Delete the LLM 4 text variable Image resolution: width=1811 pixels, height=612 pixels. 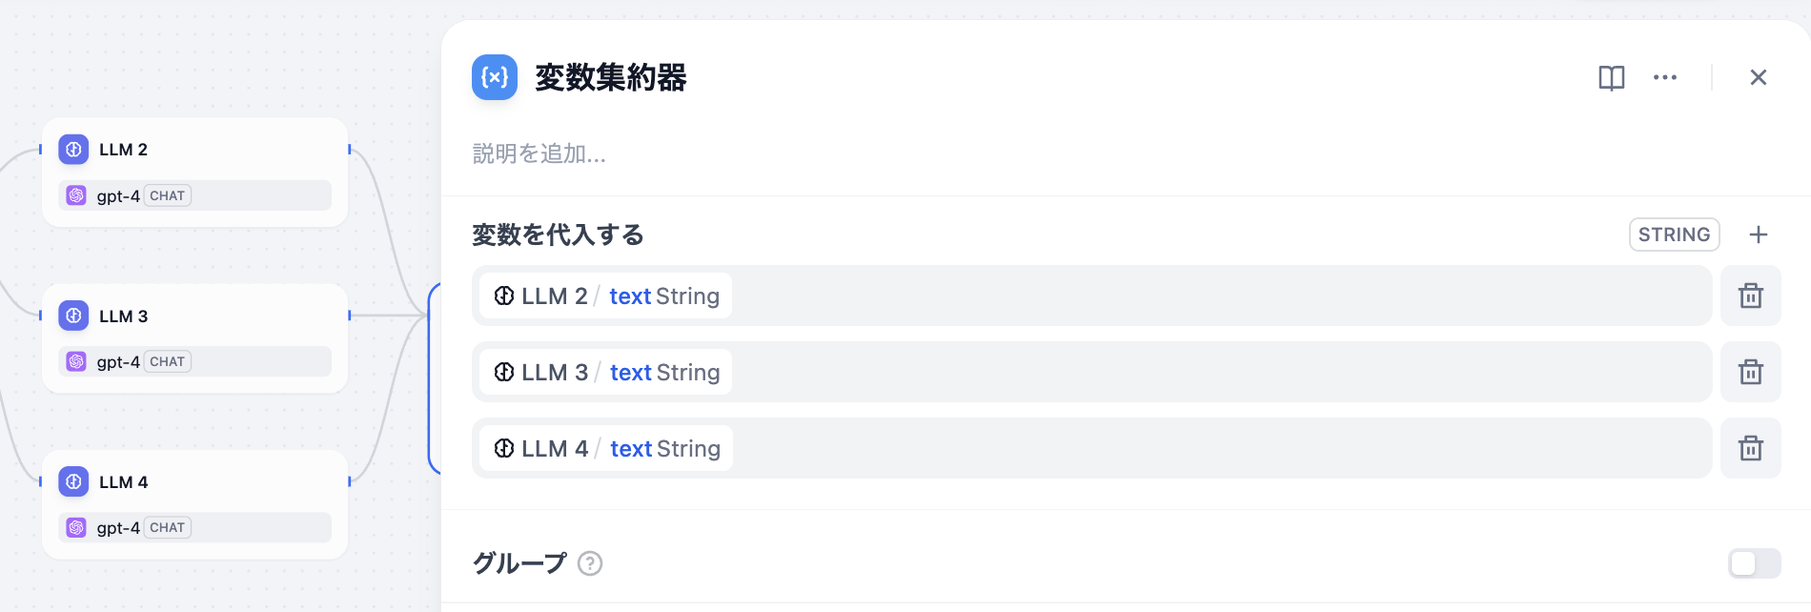[x=1750, y=448]
